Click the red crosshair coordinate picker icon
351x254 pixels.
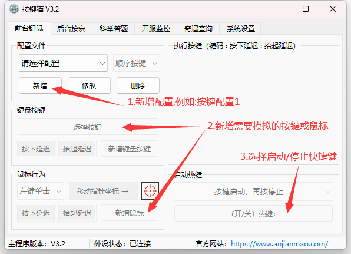coord(150,191)
